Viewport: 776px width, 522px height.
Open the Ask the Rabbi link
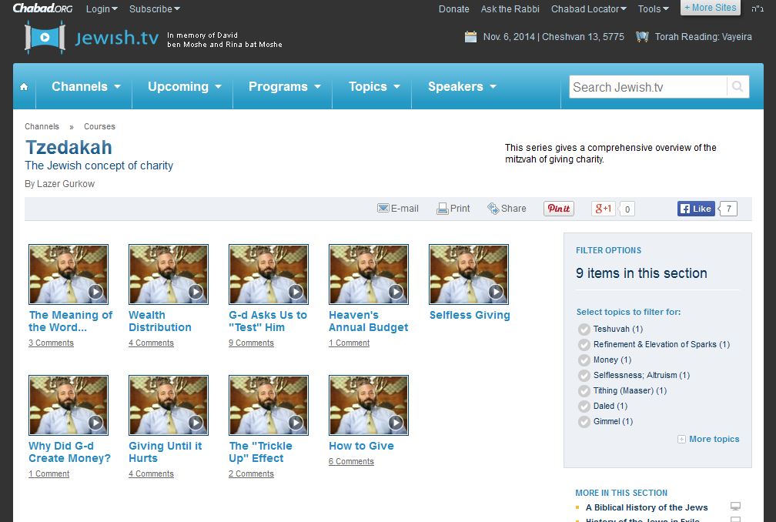pyautogui.click(x=510, y=9)
